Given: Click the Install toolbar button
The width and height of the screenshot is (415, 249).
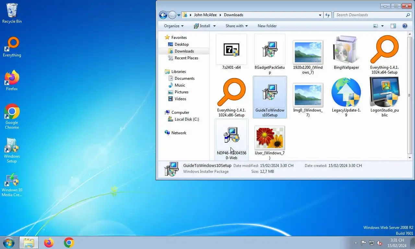Looking at the screenshot, I should click(202, 26).
